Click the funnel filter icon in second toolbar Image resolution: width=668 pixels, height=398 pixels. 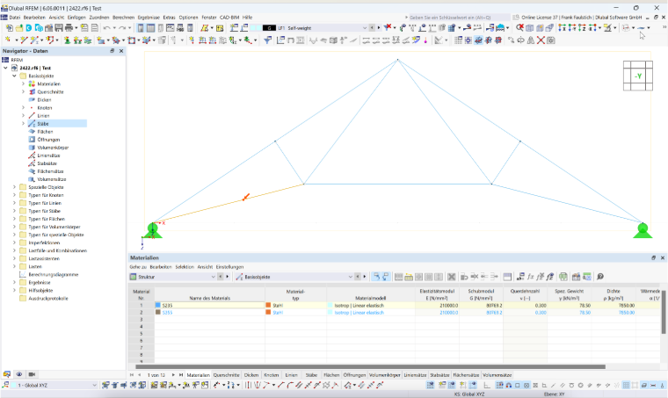tap(267, 40)
